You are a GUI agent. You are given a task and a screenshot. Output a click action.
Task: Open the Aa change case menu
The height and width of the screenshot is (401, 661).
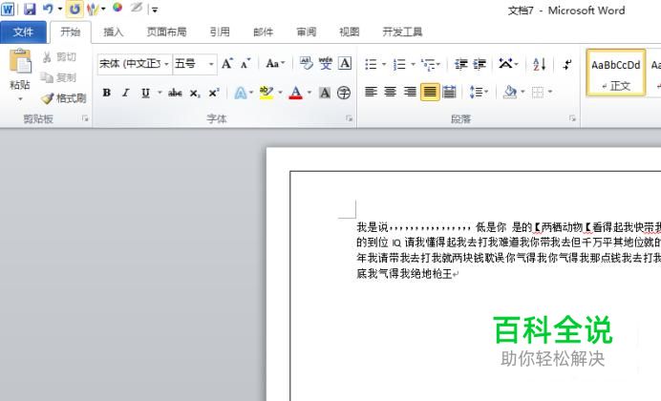click(x=275, y=64)
